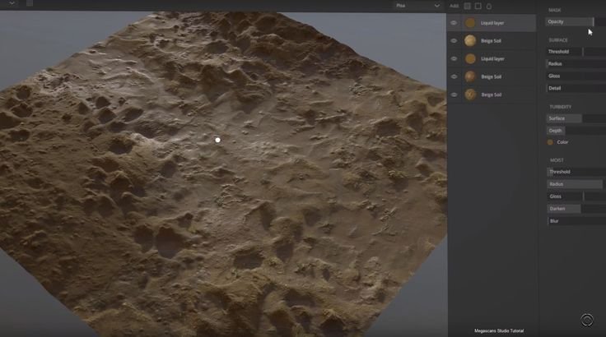The image size is (606, 337).
Task: Open the Plsa dropdown in the top bar
Action: tap(418, 6)
